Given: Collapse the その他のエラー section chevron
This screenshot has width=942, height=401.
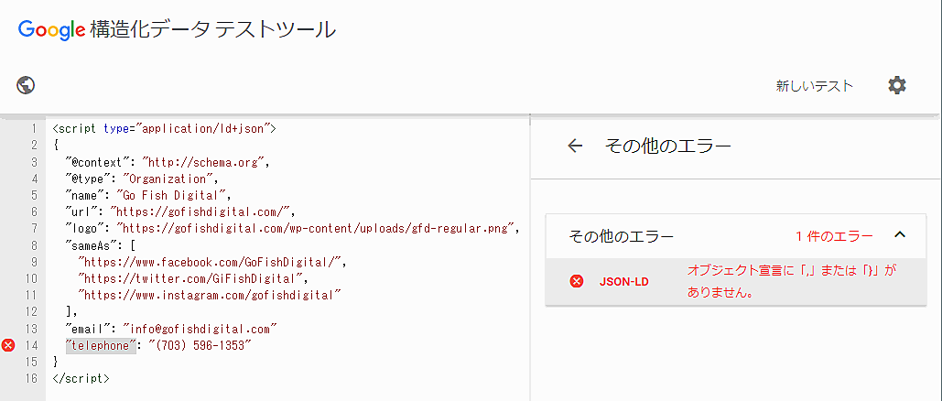Looking at the screenshot, I should point(899,235).
